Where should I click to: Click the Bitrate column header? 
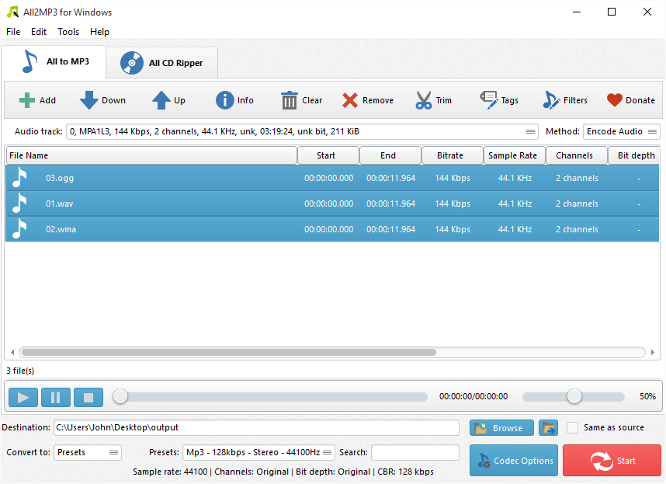(453, 155)
